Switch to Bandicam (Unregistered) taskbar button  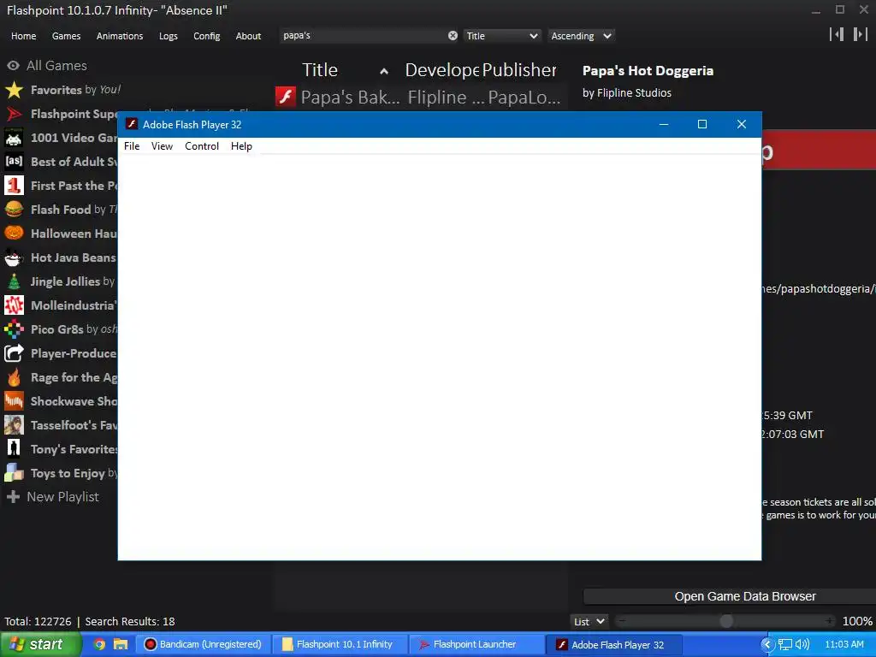[x=204, y=644]
